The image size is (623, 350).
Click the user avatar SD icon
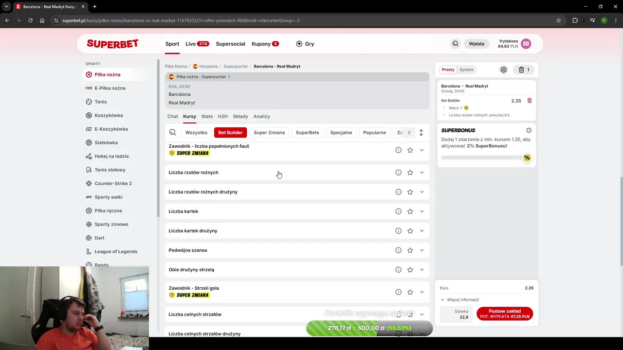pos(526,44)
